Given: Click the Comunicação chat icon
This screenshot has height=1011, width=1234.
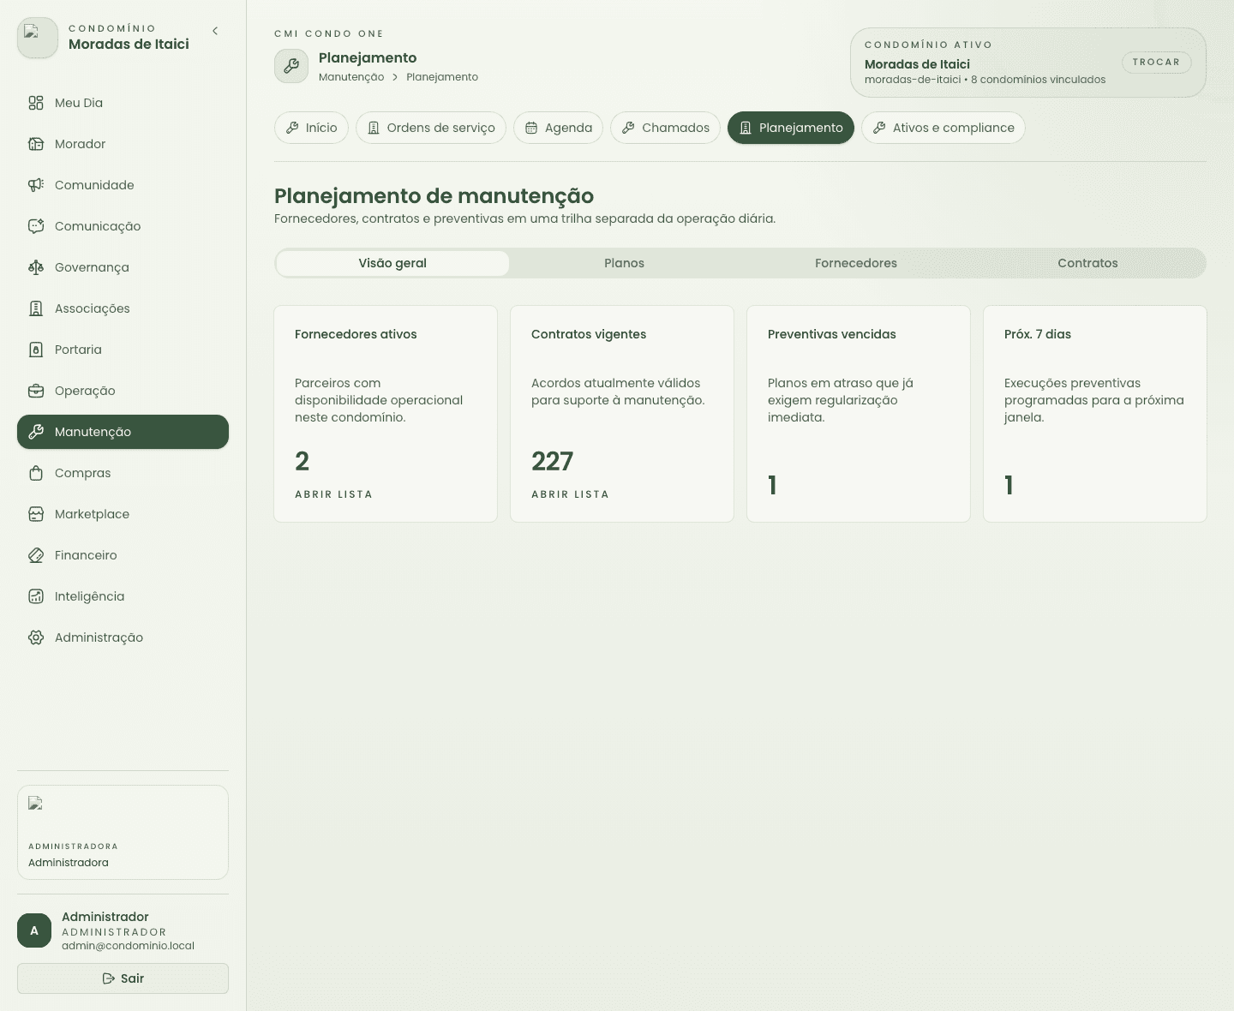Looking at the screenshot, I should click(36, 226).
